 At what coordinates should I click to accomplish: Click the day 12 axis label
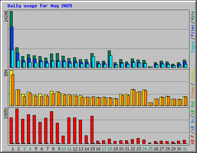(x=75, y=149)
